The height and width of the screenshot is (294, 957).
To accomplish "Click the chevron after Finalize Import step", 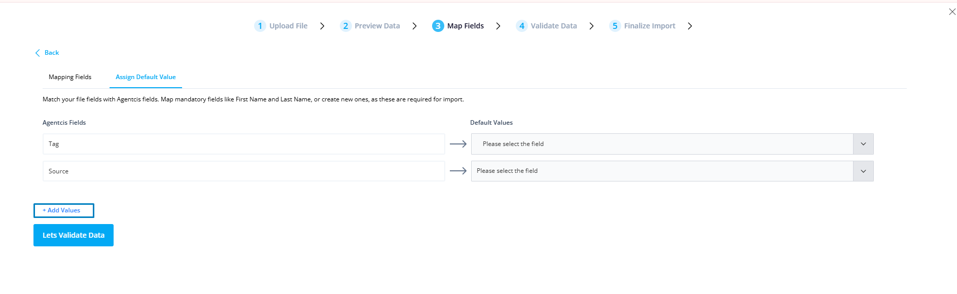I will click(x=690, y=26).
